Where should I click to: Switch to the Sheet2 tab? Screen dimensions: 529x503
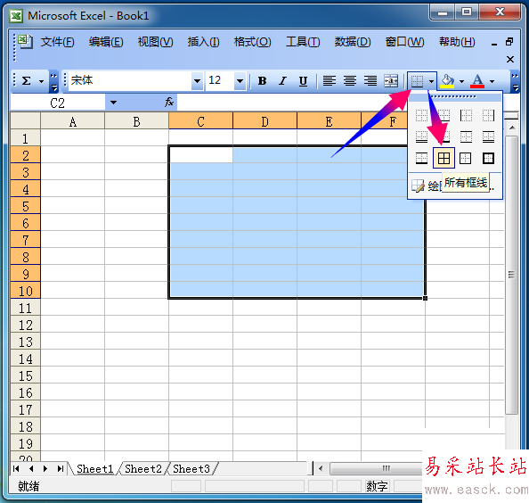(x=143, y=468)
